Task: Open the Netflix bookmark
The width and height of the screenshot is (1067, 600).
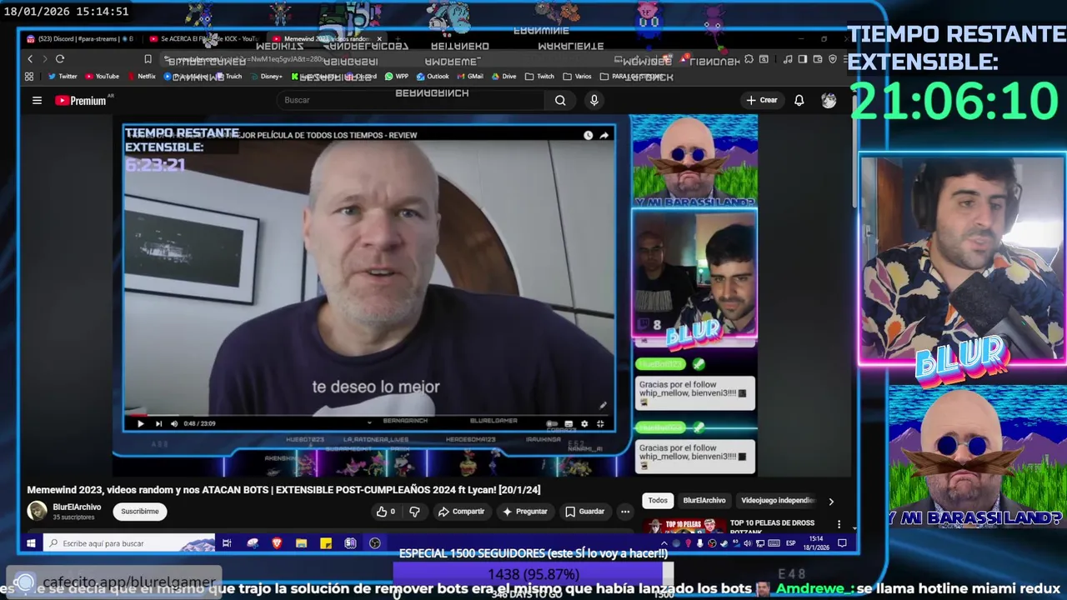Action: tap(141, 77)
